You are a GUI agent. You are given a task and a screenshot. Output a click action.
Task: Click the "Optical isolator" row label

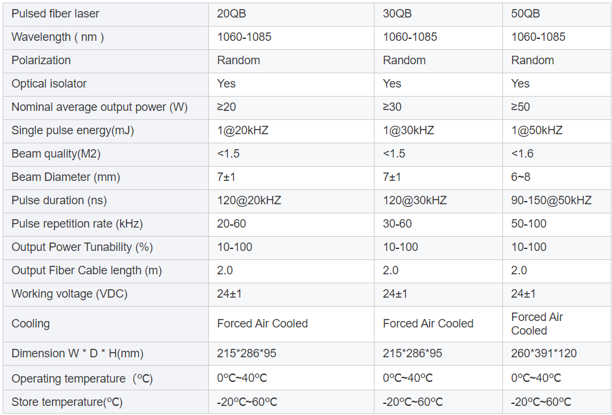click(x=49, y=84)
